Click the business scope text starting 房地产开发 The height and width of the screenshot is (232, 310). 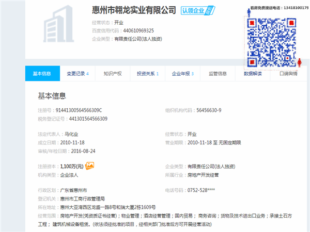[165, 220]
